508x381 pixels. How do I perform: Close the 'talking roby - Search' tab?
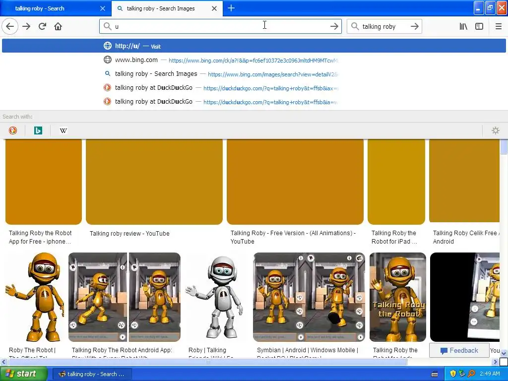click(102, 8)
